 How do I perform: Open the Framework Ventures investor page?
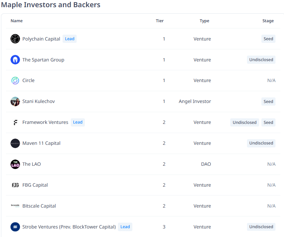pos(45,122)
